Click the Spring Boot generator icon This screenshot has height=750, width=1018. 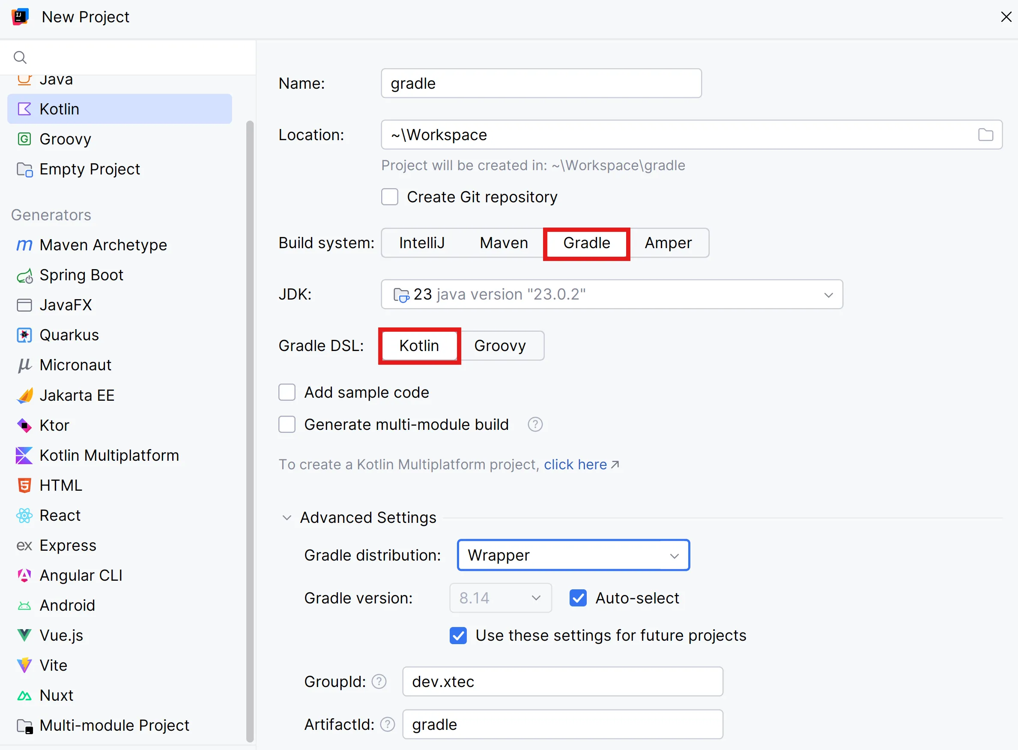pos(24,276)
